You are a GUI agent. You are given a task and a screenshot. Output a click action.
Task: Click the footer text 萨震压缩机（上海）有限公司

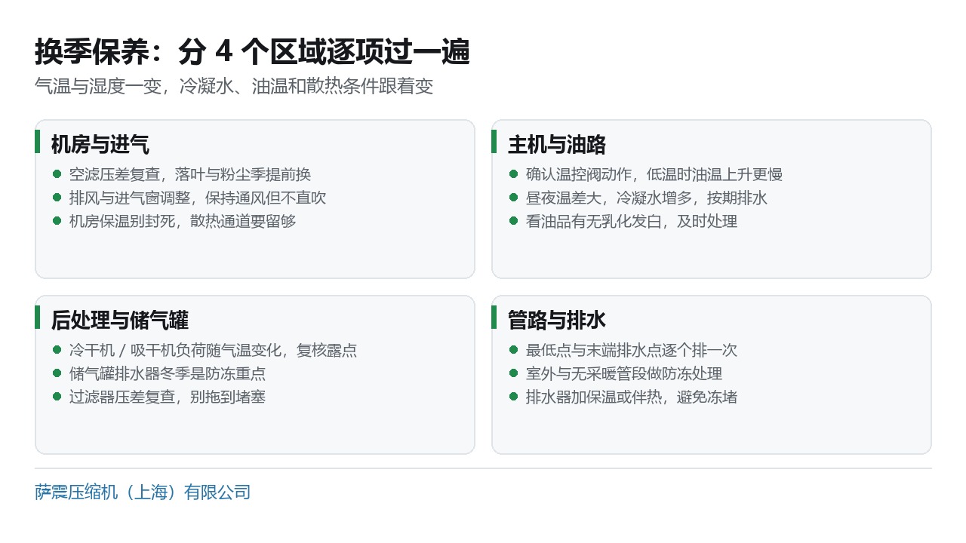[143, 492]
